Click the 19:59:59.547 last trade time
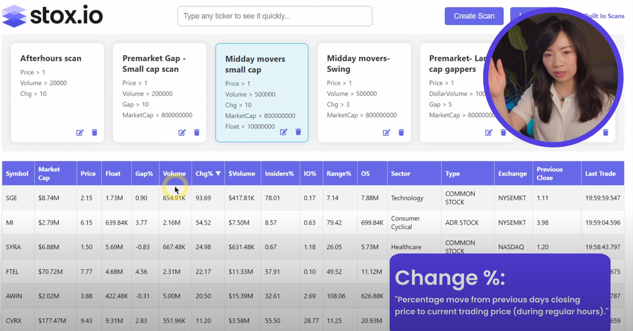The image size is (633, 331). coord(603,198)
